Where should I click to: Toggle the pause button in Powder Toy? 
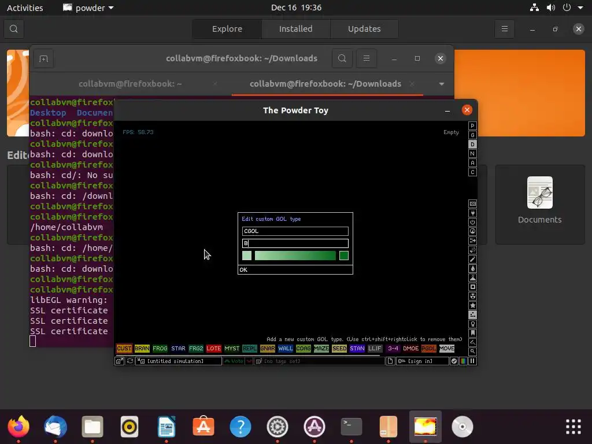pyautogui.click(x=472, y=361)
